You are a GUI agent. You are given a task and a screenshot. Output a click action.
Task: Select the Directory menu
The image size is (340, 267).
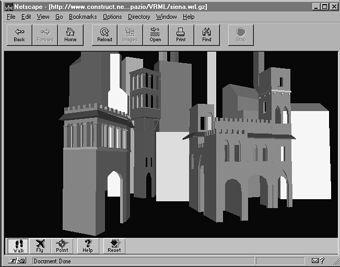[x=139, y=17]
